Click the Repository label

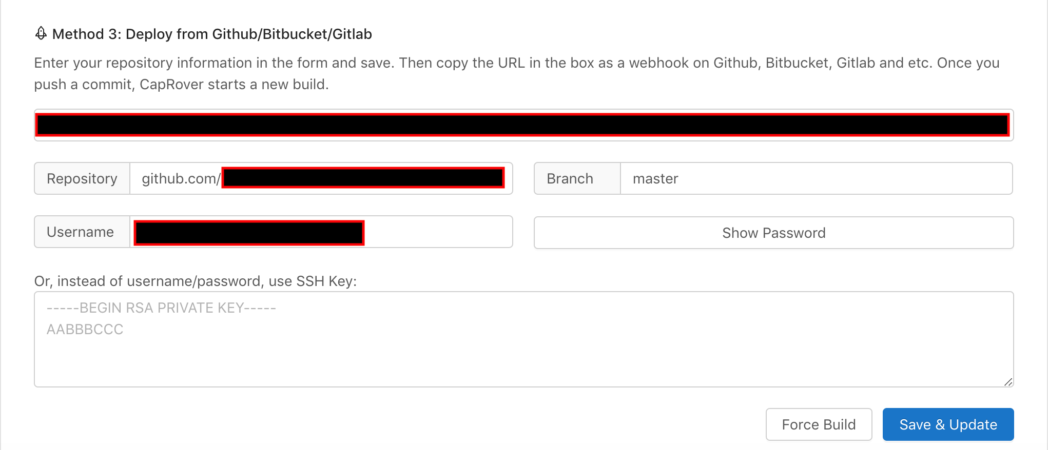82,178
